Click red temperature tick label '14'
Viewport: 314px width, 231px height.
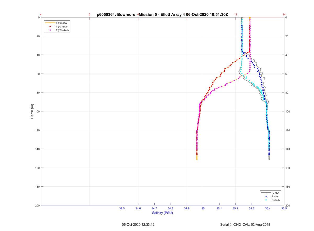click(284, 15)
